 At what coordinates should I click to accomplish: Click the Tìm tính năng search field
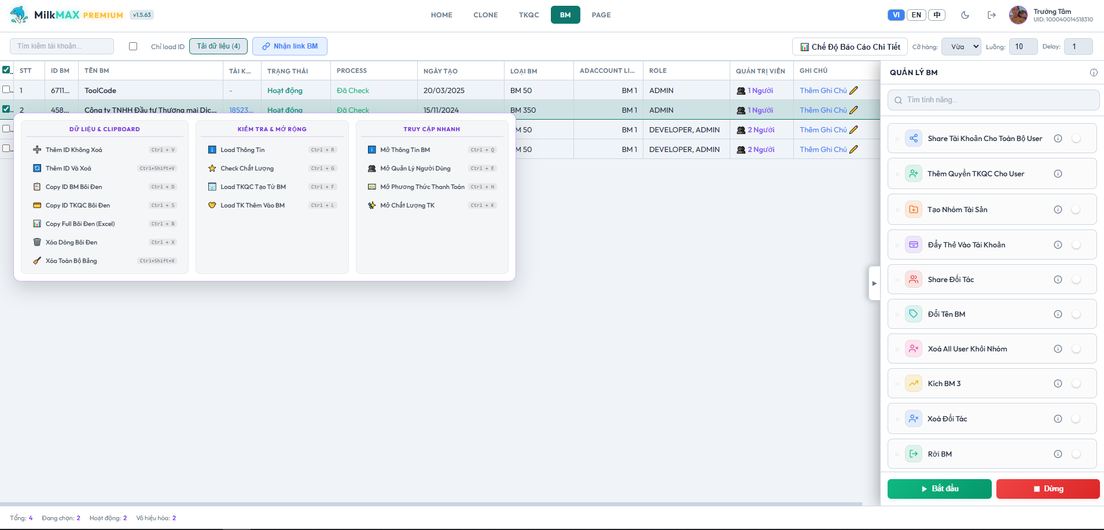[993, 100]
